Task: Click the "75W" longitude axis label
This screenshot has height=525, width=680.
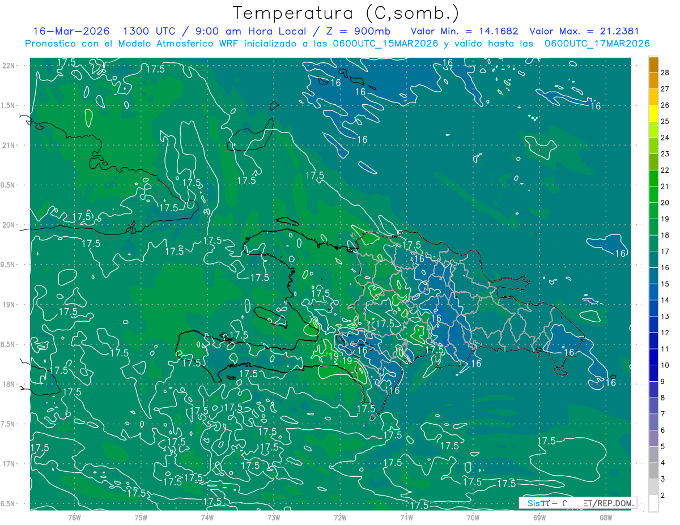Action: [141, 517]
